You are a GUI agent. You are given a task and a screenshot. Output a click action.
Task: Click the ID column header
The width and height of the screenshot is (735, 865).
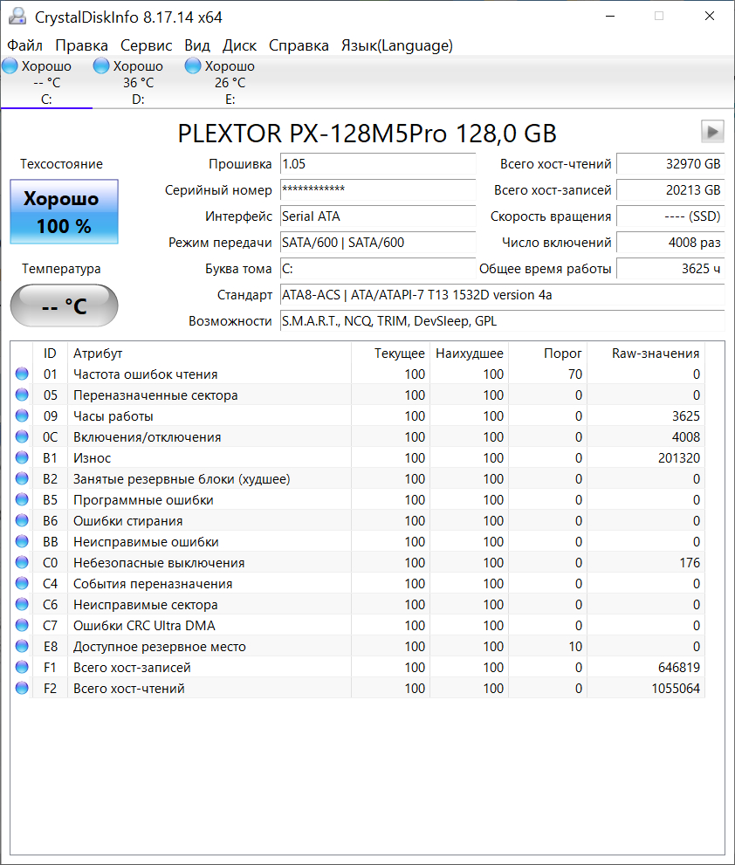(51, 353)
